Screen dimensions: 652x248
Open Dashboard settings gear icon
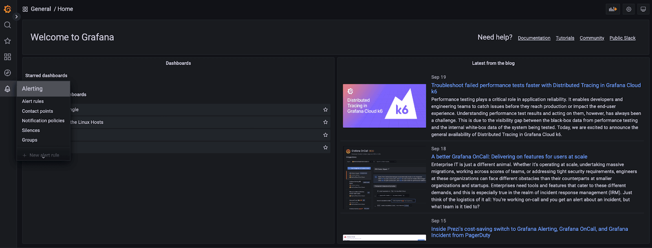[629, 9]
